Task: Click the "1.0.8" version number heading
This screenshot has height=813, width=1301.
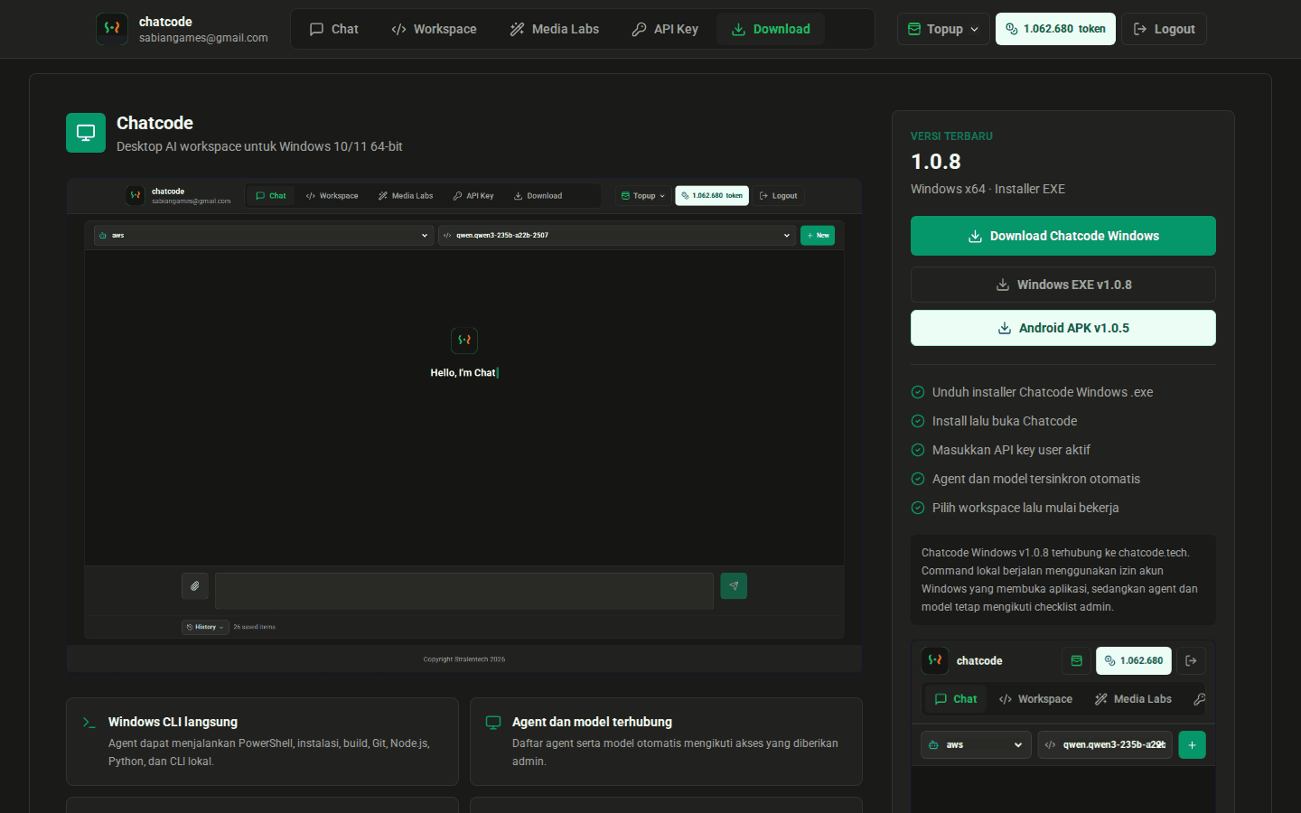Action: 936,162
